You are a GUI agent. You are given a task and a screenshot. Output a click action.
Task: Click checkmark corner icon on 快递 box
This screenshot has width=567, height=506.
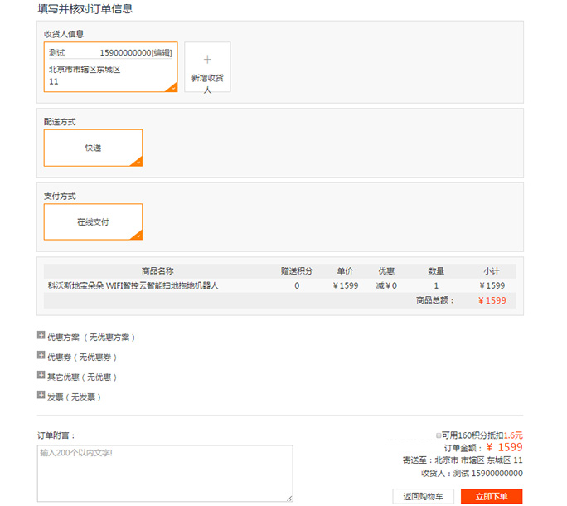pyautogui.click(x=137, y=162)
